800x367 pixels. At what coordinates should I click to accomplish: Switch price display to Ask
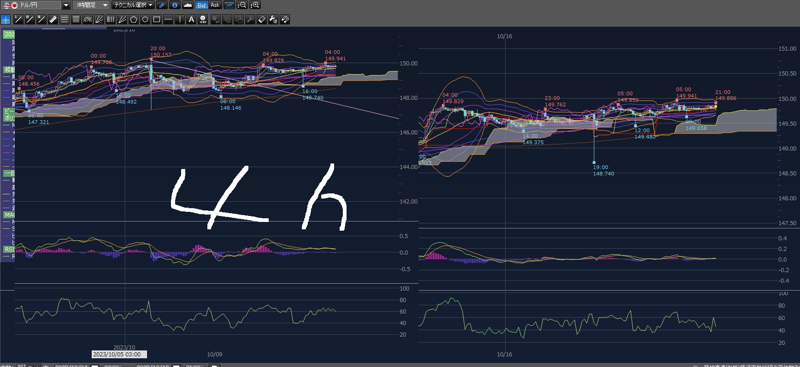pos(215,5)
